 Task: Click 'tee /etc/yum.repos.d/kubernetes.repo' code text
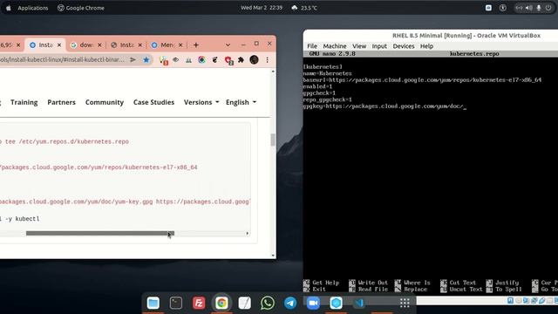pos(67,141)
